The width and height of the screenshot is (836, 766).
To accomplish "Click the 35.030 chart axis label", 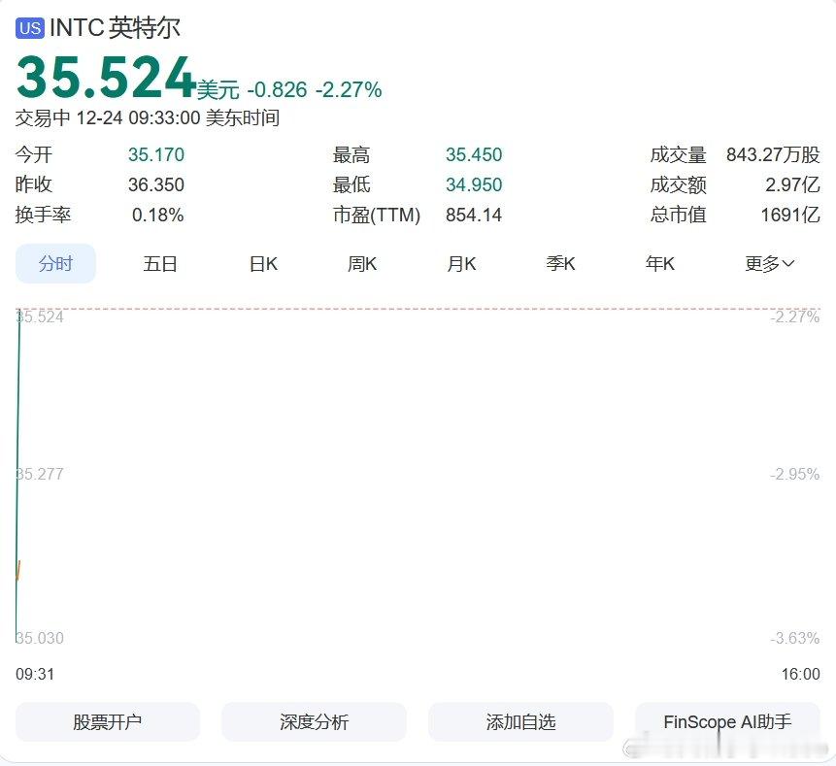I will pyautogui.click(x=40, y=638).
